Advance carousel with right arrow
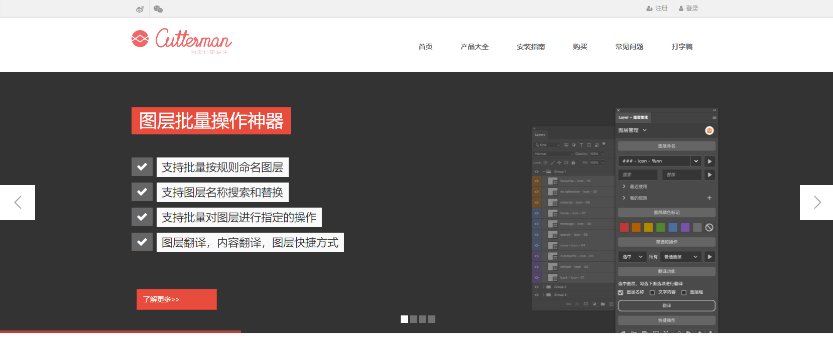 pos(816,203)
